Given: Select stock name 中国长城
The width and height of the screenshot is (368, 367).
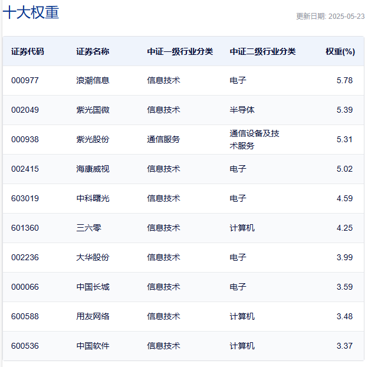Looking at the screenshot, I should pyautogui.click(x=93, y=287).
